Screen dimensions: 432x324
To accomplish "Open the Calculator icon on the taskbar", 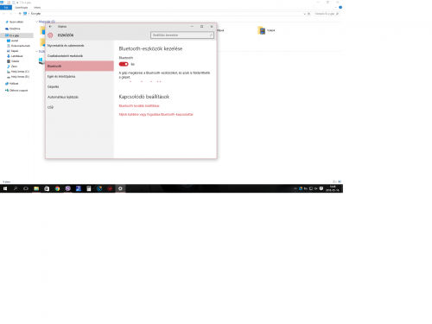I will point(89,188).
